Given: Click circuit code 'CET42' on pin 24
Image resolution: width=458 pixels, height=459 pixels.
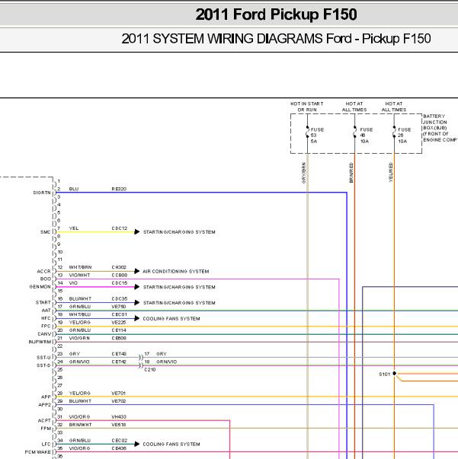Looking at the screenshot, I should click(x=119, y=362).
